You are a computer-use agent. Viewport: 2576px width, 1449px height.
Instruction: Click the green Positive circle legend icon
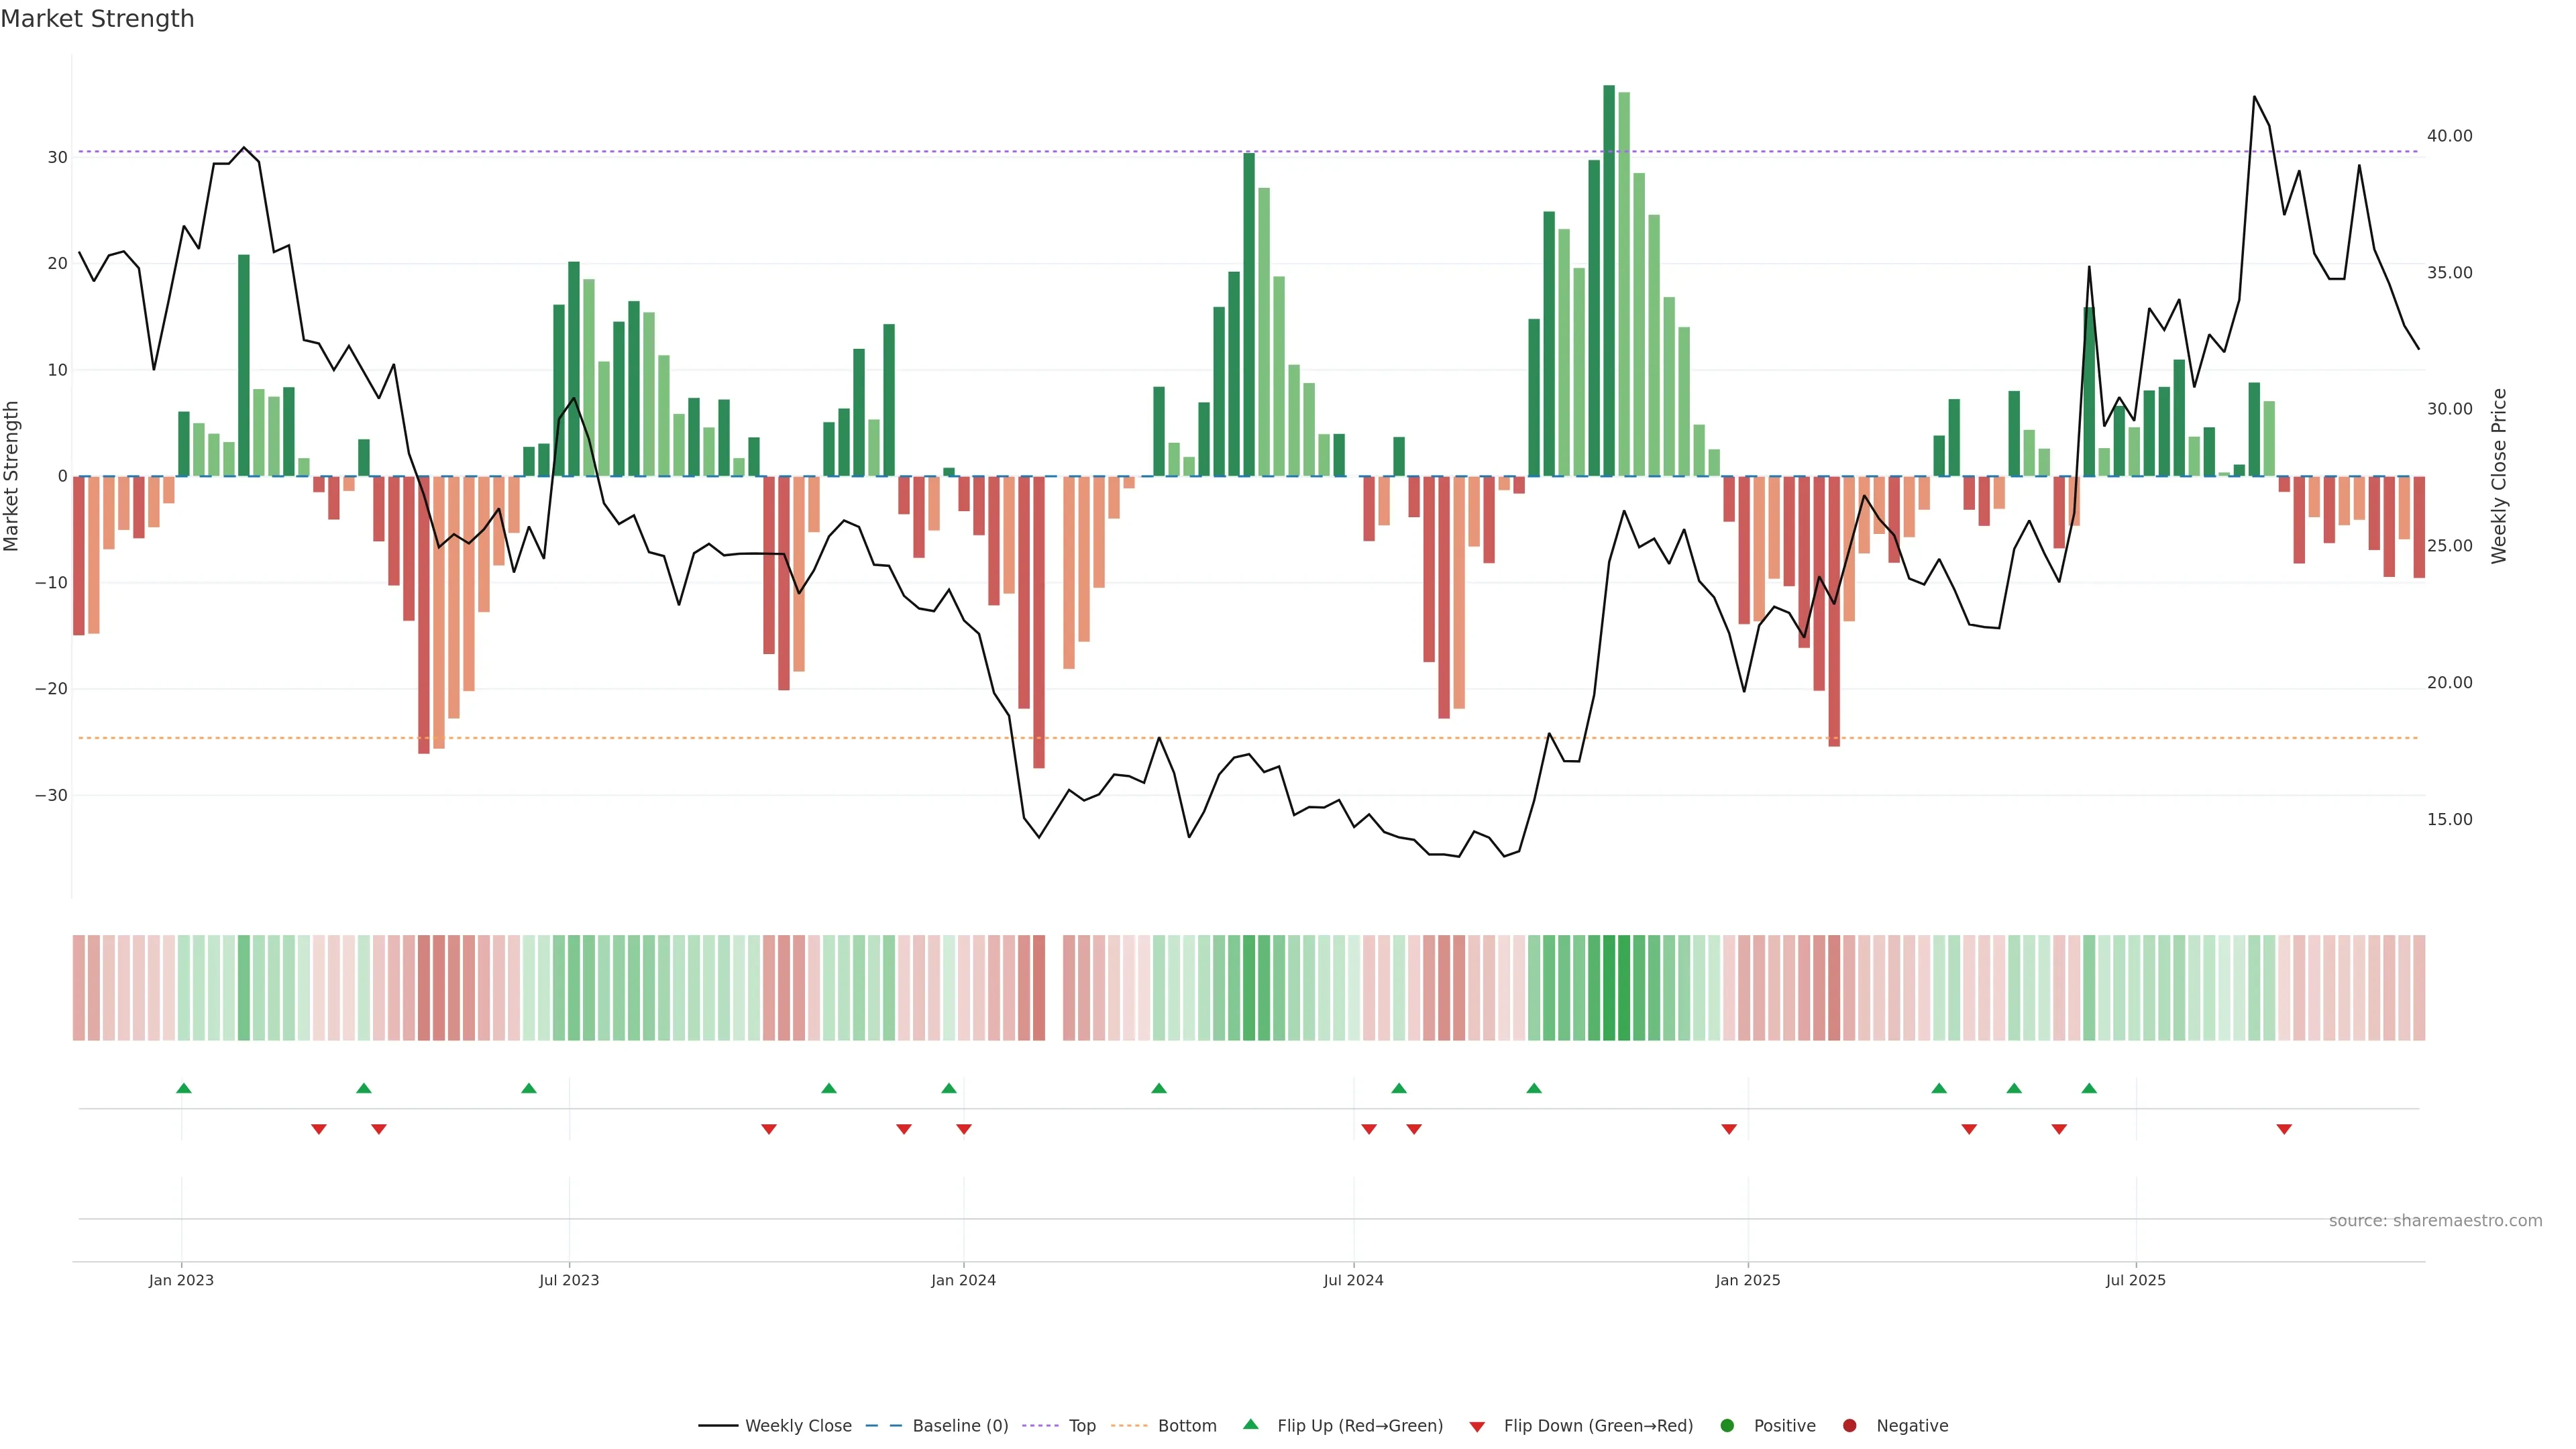point(1726,1425)
